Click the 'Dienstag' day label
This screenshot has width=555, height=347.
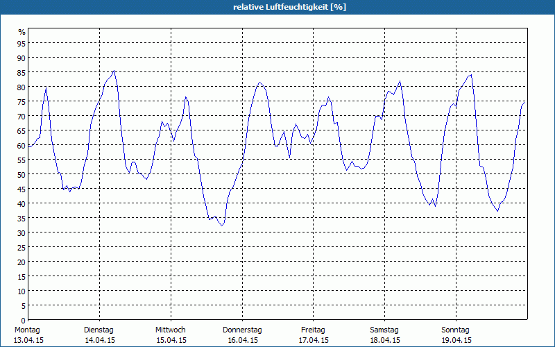click(99, 330)
